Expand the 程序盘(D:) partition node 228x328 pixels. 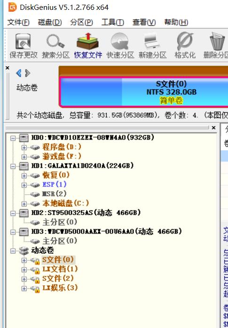coord(24,148)
